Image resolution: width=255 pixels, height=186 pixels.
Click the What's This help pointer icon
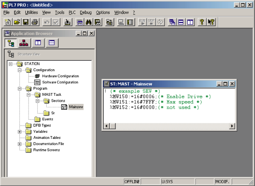211,22
